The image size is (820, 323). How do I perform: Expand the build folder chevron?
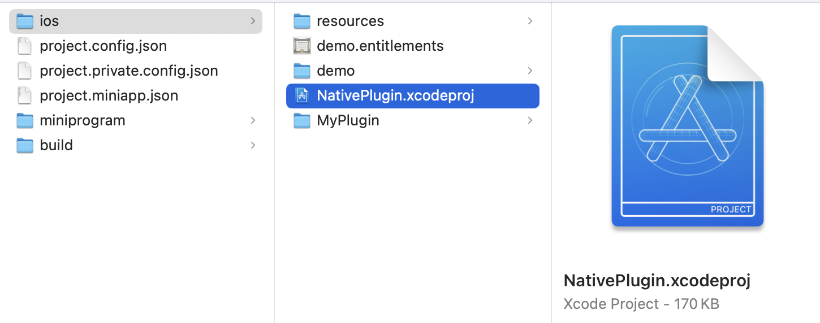coord(252,145)
